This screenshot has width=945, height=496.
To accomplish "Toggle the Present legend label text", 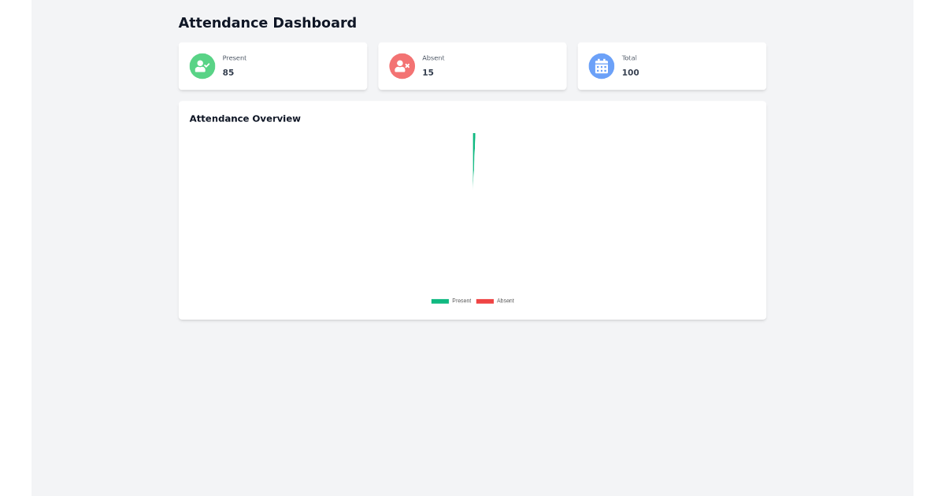I will tap(461, 301).
